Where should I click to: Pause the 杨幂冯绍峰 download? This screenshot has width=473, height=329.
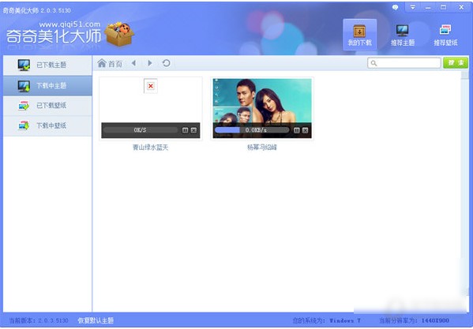tap(297, 130)
